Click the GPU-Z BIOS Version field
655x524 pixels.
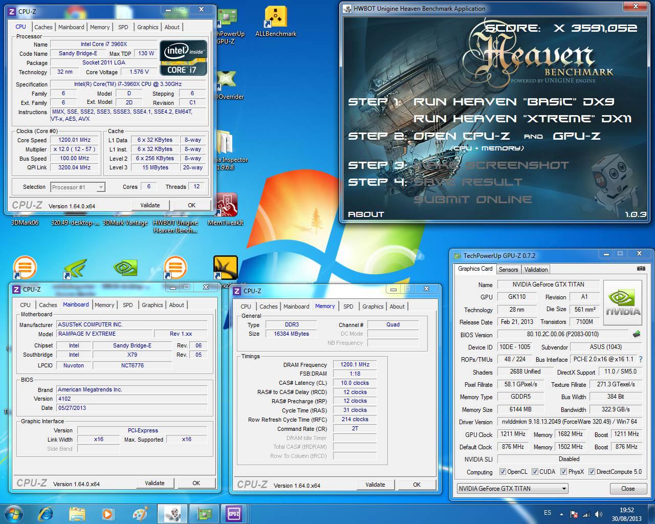click(563, 334)
